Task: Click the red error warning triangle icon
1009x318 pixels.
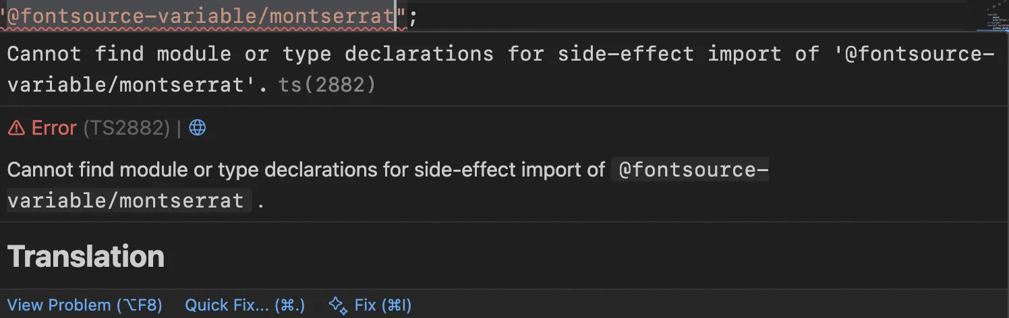Action: pyautogui.click(x=16, y=128)
